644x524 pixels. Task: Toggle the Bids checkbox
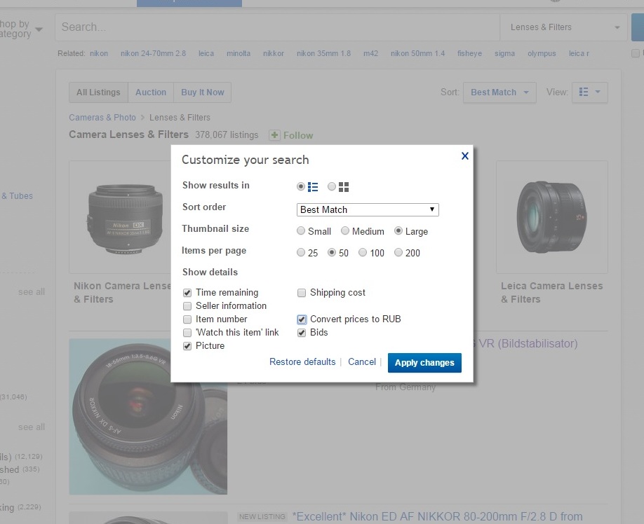coord(302,333)
